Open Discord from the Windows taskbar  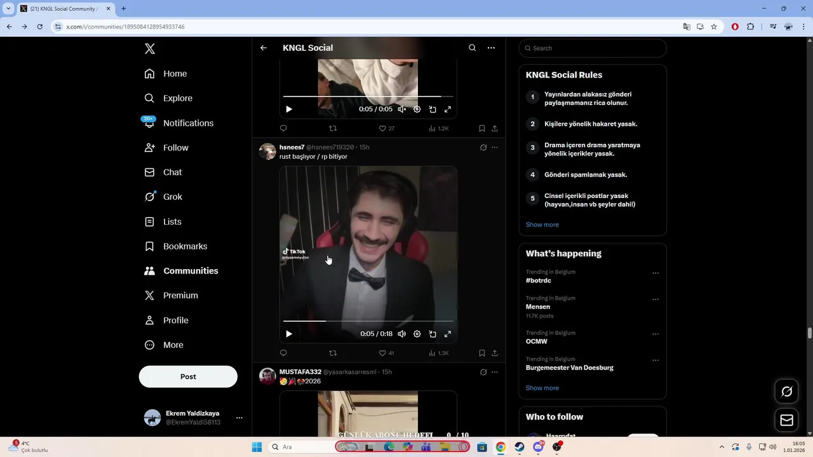(539, 447)
